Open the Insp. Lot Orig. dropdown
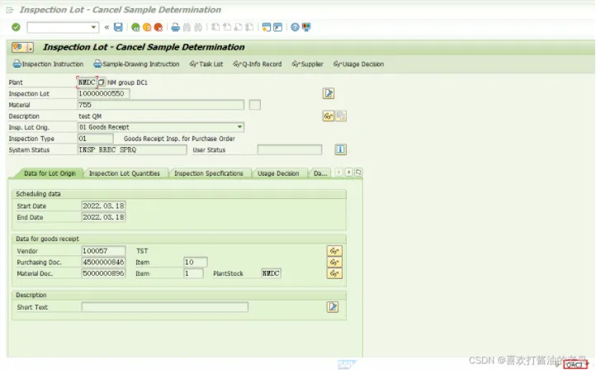The height and width of the screenshot is (374, 596). pos(239,127)
